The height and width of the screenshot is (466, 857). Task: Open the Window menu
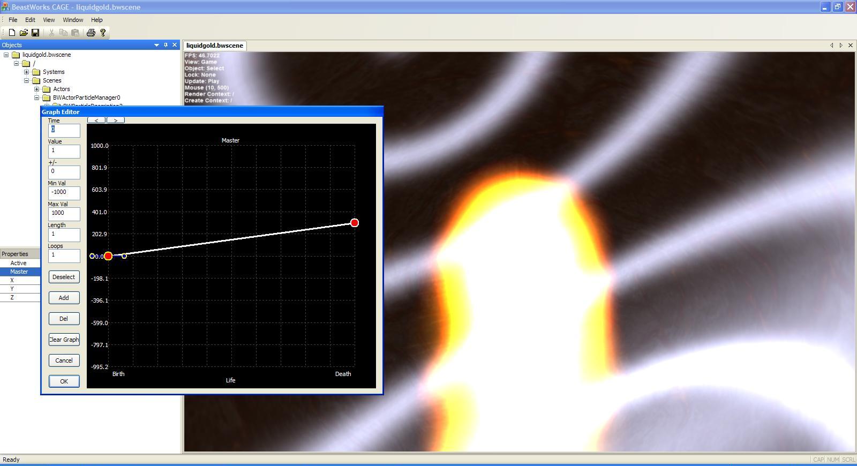point(73,20)
